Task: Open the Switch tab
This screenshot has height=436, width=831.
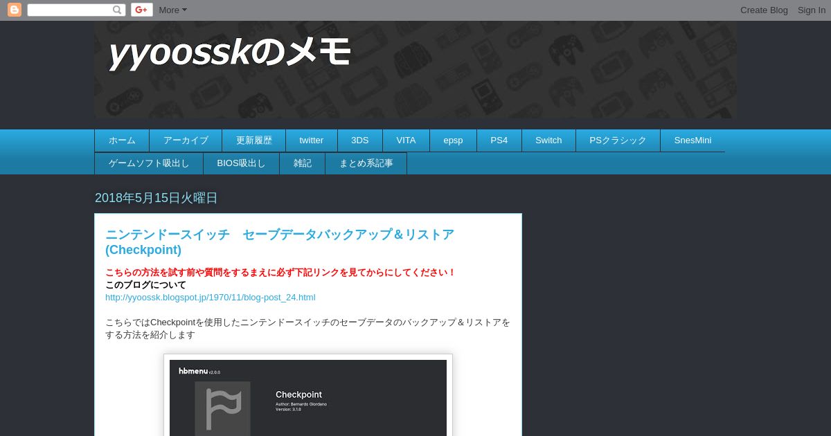Action: click(548, 140)
